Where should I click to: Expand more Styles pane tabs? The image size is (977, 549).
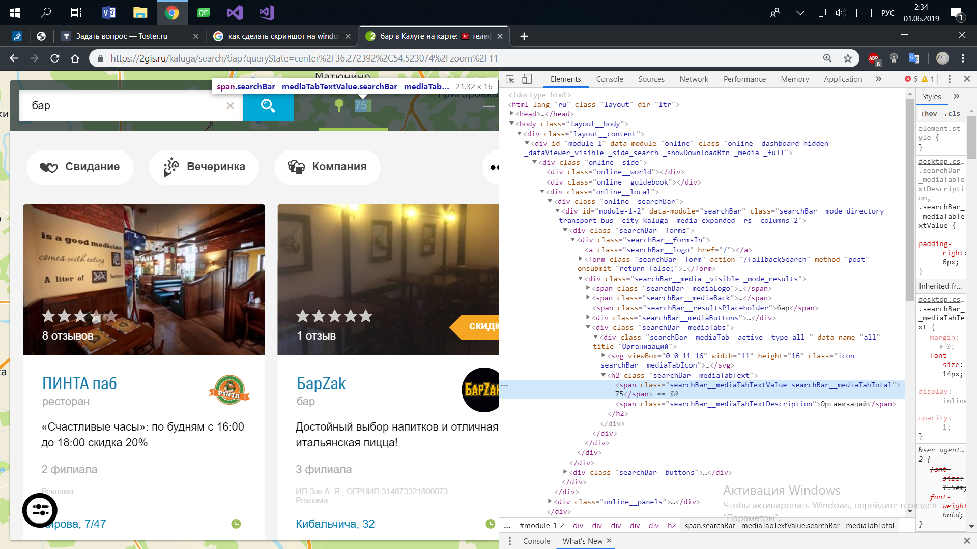coord(957,96)
